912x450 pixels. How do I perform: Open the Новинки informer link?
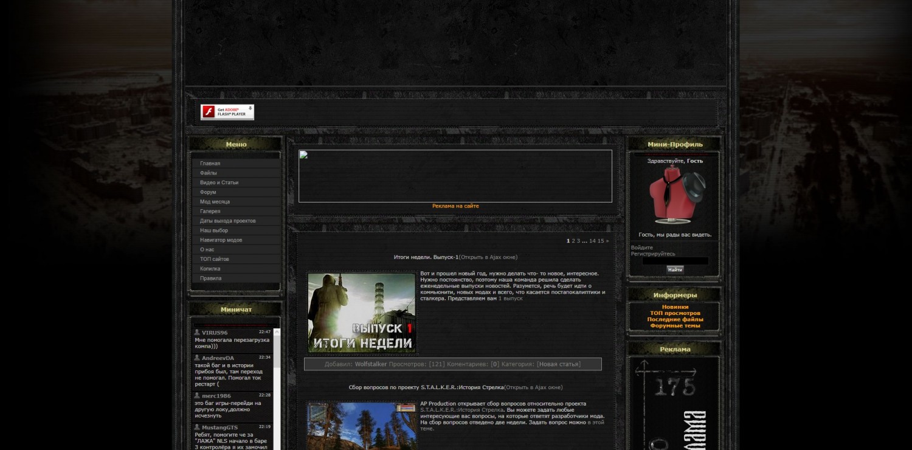[x=675, y=307]
